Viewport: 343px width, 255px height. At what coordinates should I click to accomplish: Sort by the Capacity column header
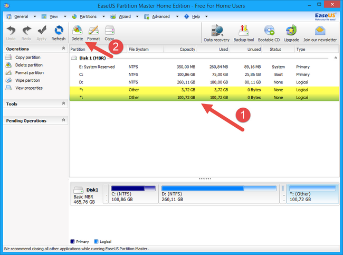point(180,49)
